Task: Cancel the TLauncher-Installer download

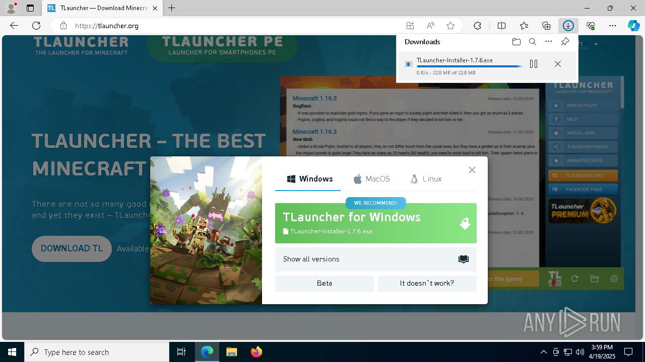Action: click(558, 64)
